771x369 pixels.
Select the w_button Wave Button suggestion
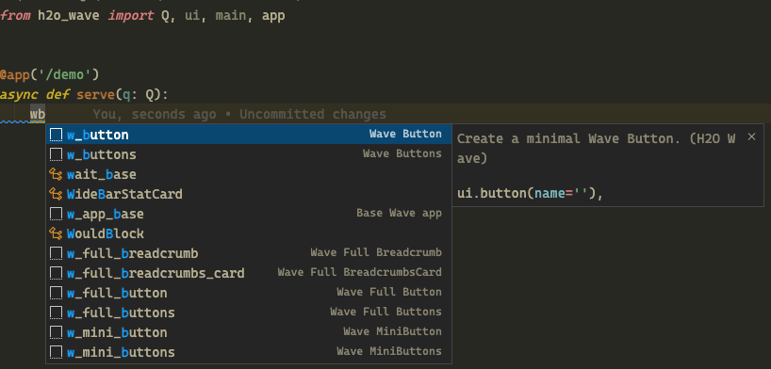pos(249,135)
